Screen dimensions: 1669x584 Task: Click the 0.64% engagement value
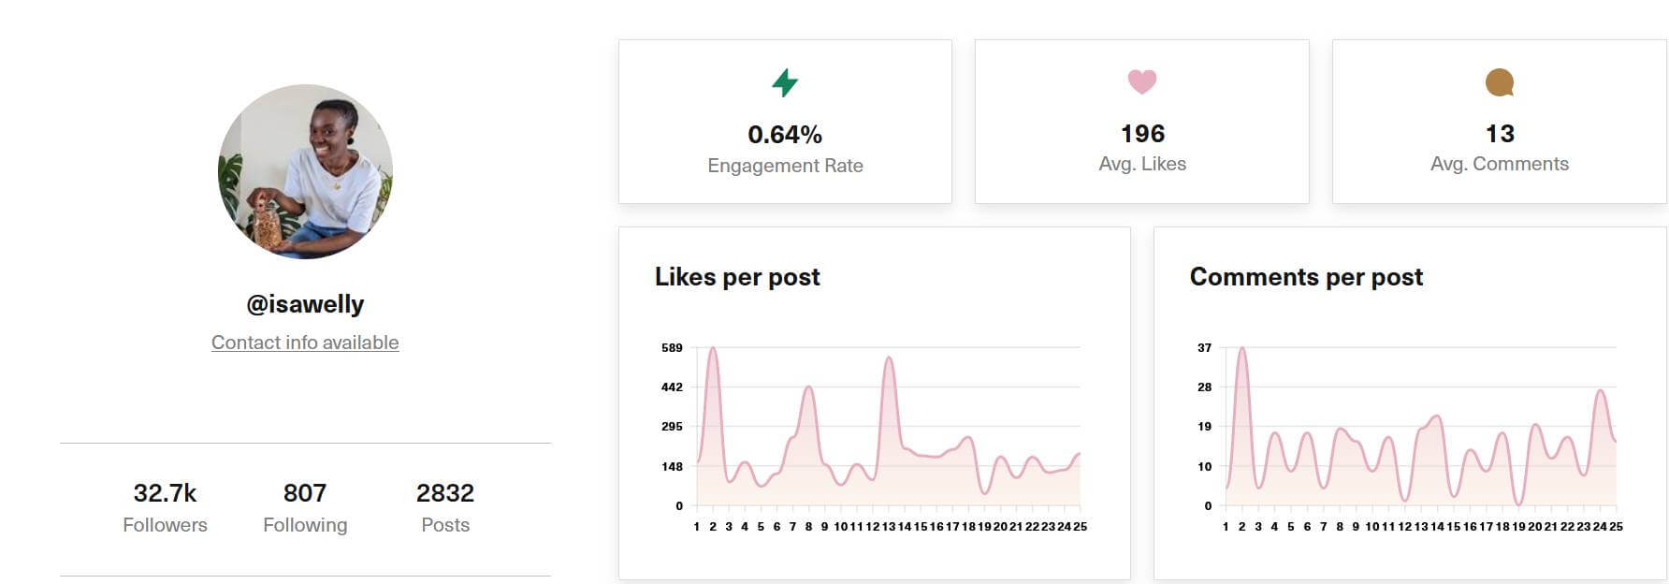point(785,134)
